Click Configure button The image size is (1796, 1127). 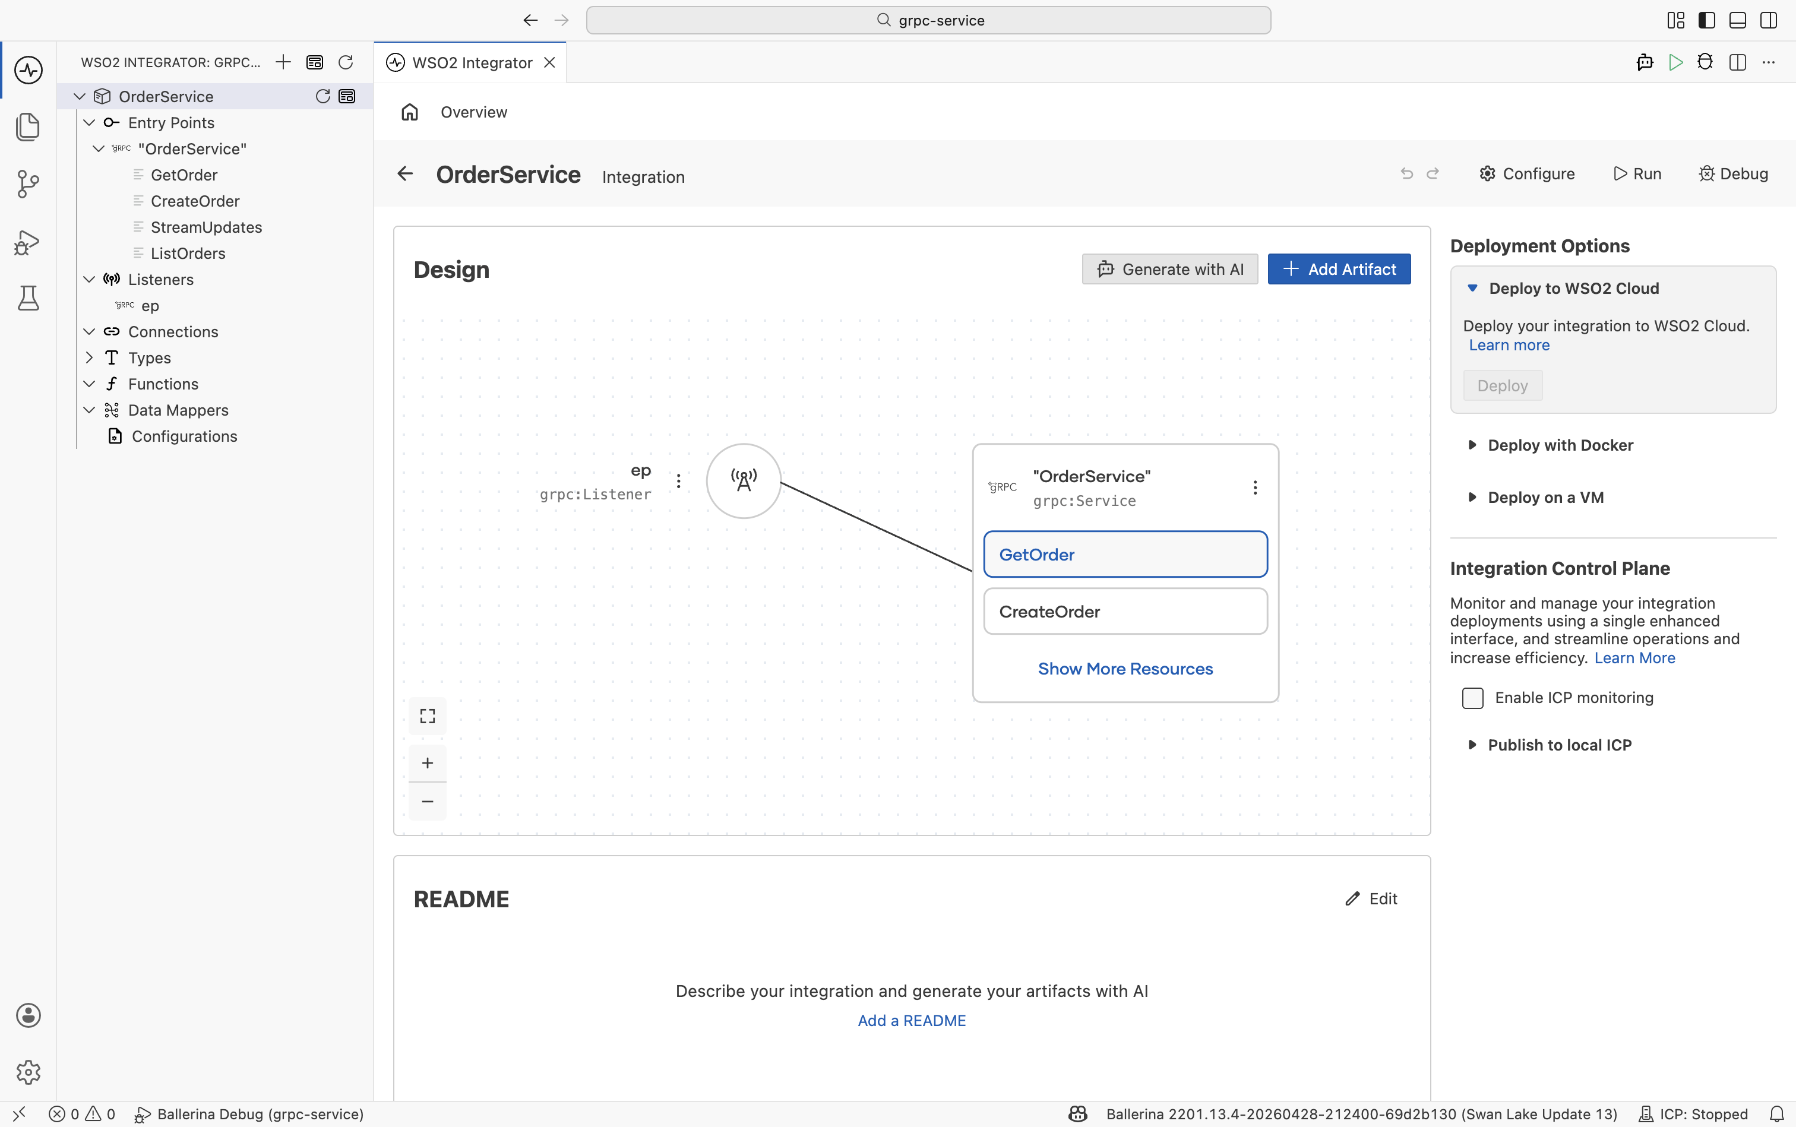[x=1527, y=173]
